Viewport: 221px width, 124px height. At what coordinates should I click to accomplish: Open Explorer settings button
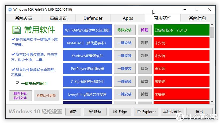point(146,112)
